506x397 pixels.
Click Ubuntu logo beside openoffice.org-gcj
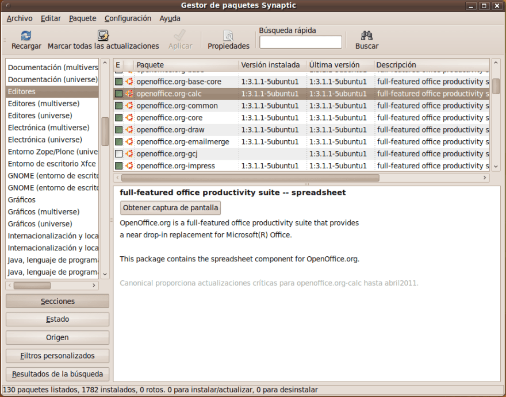coord(129,154)
